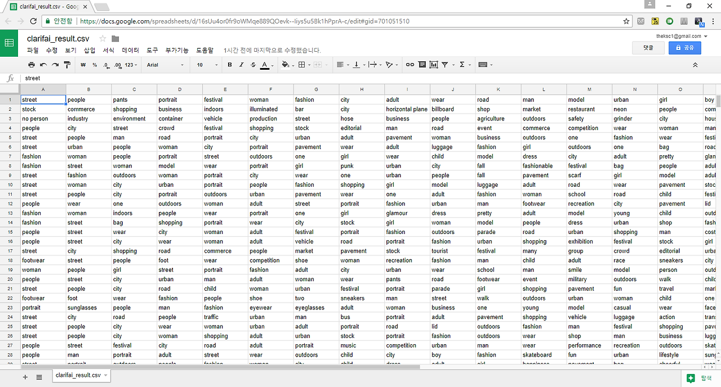Open vertical align dropdown
The height and width of the screenshot is (387, 721).
[358, 65]
